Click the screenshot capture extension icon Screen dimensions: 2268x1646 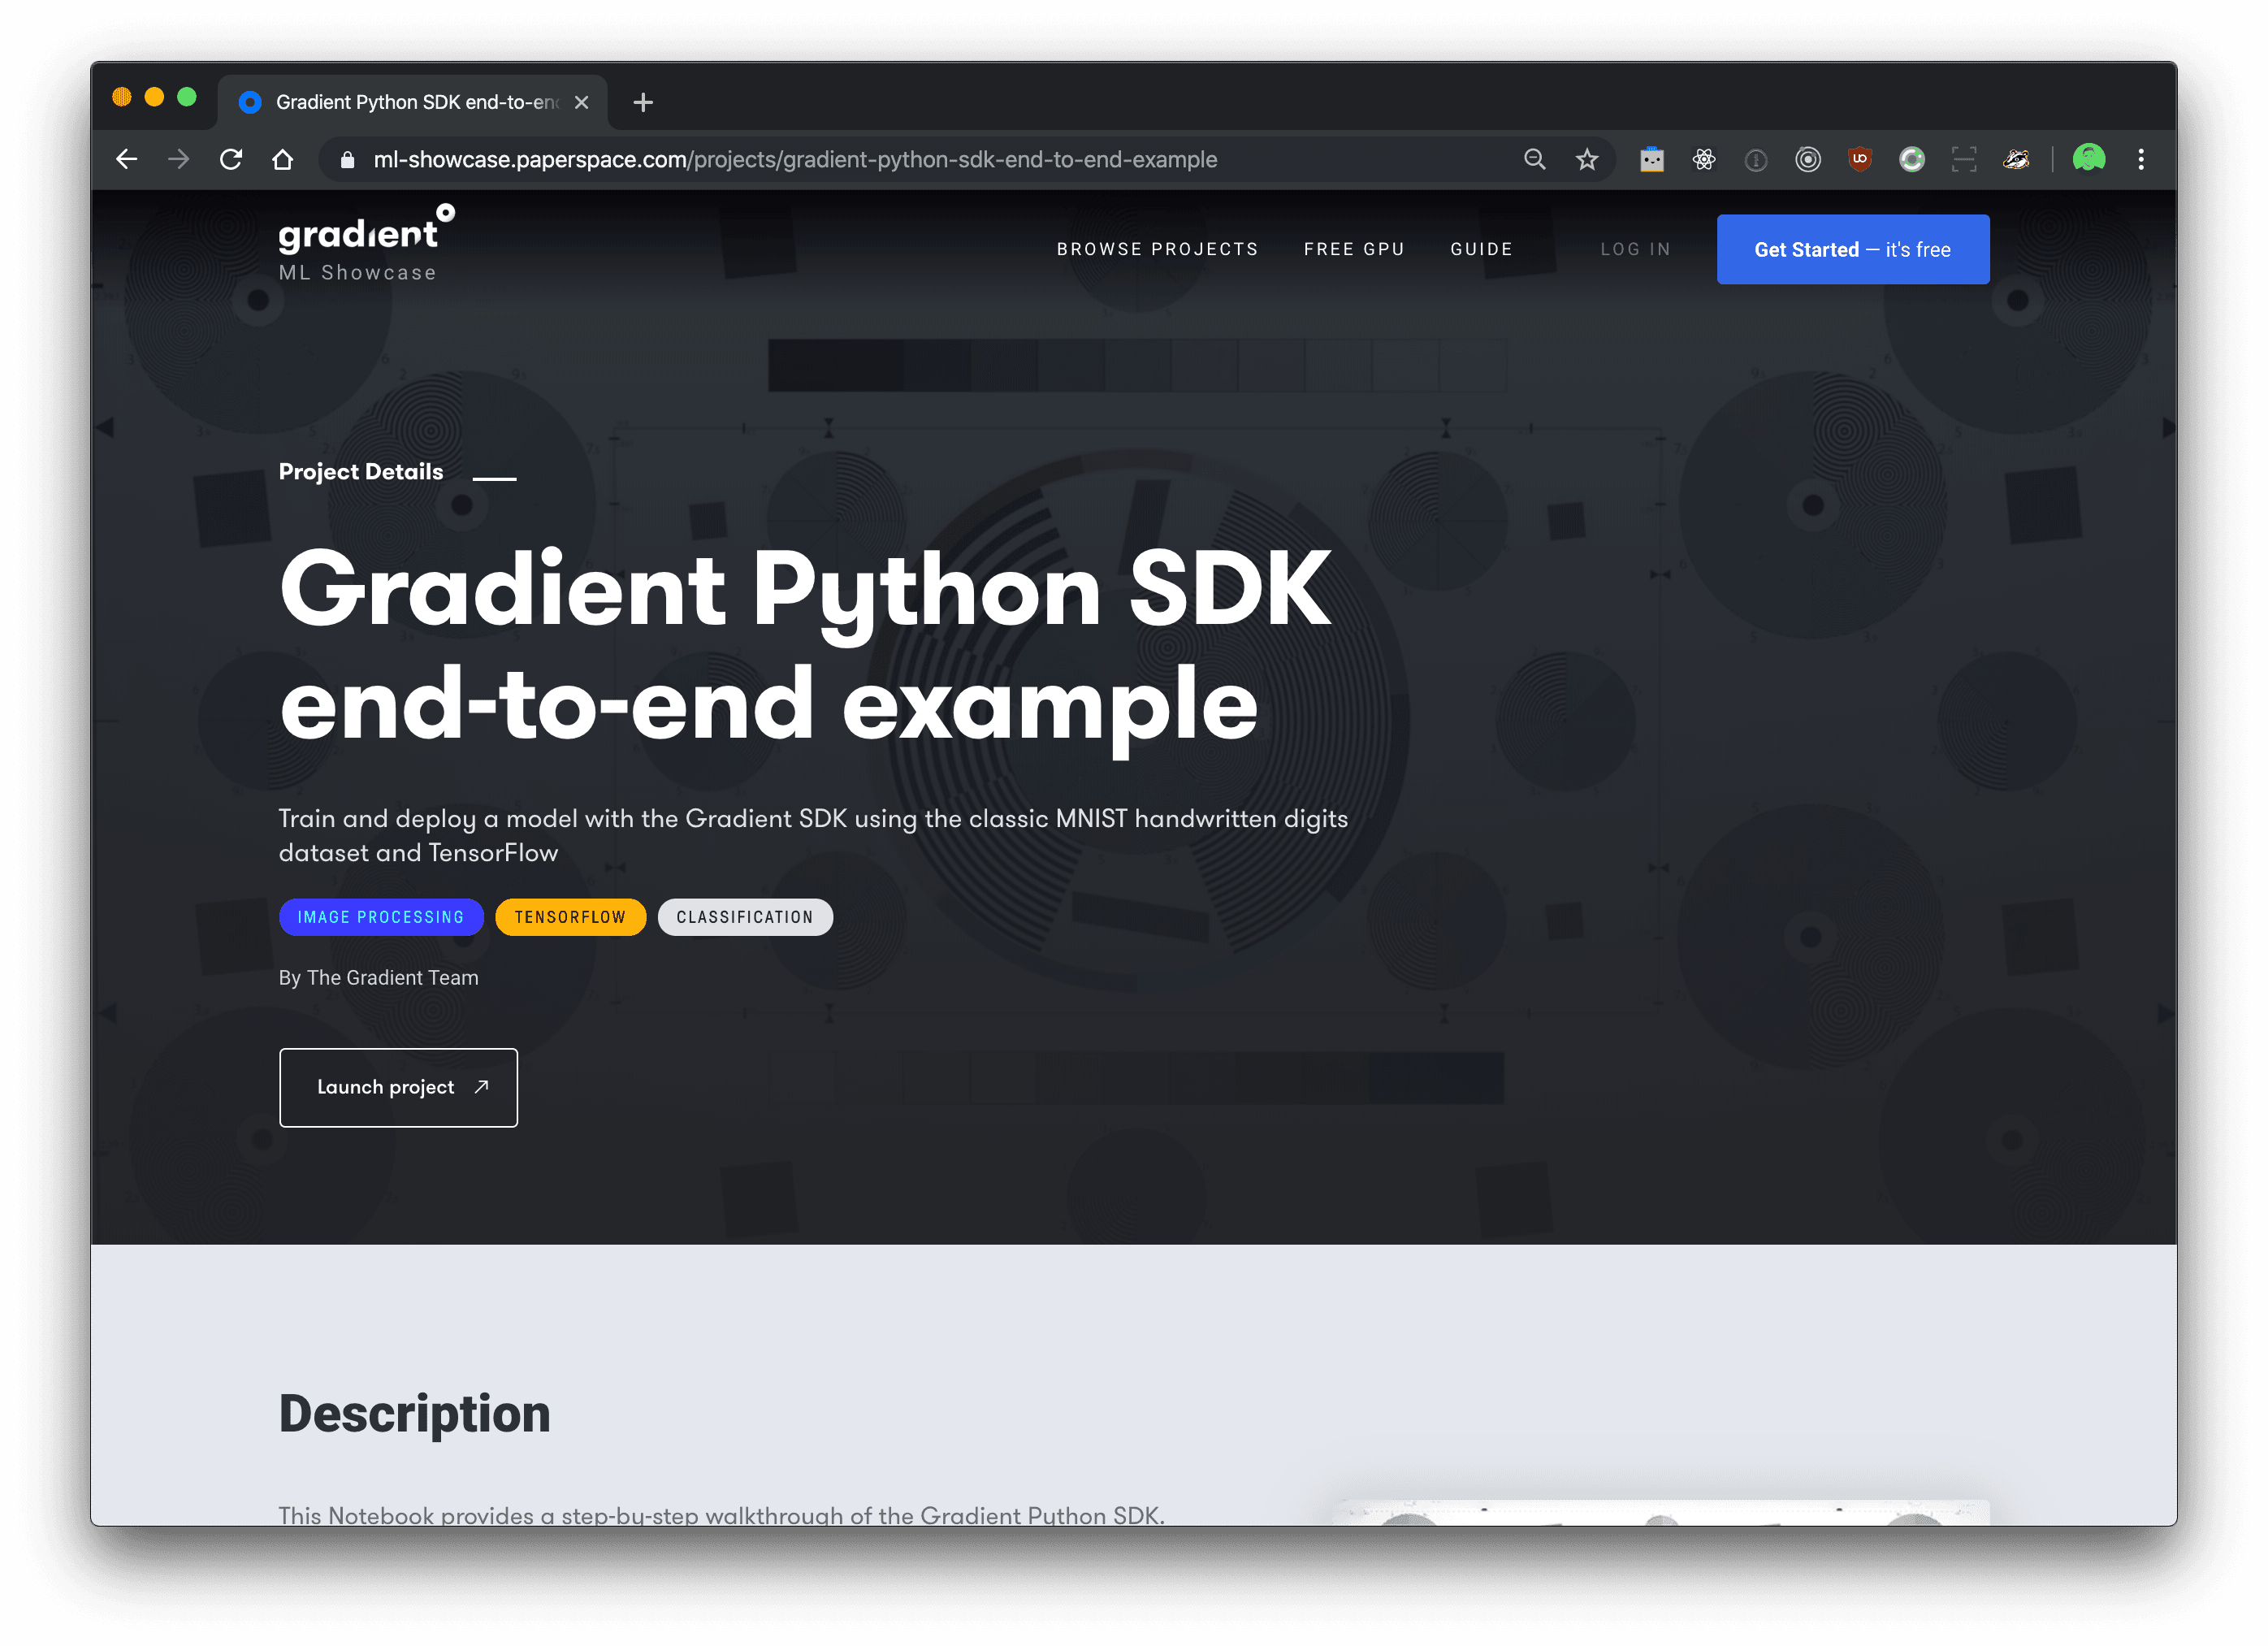(x=1964, y=159)
